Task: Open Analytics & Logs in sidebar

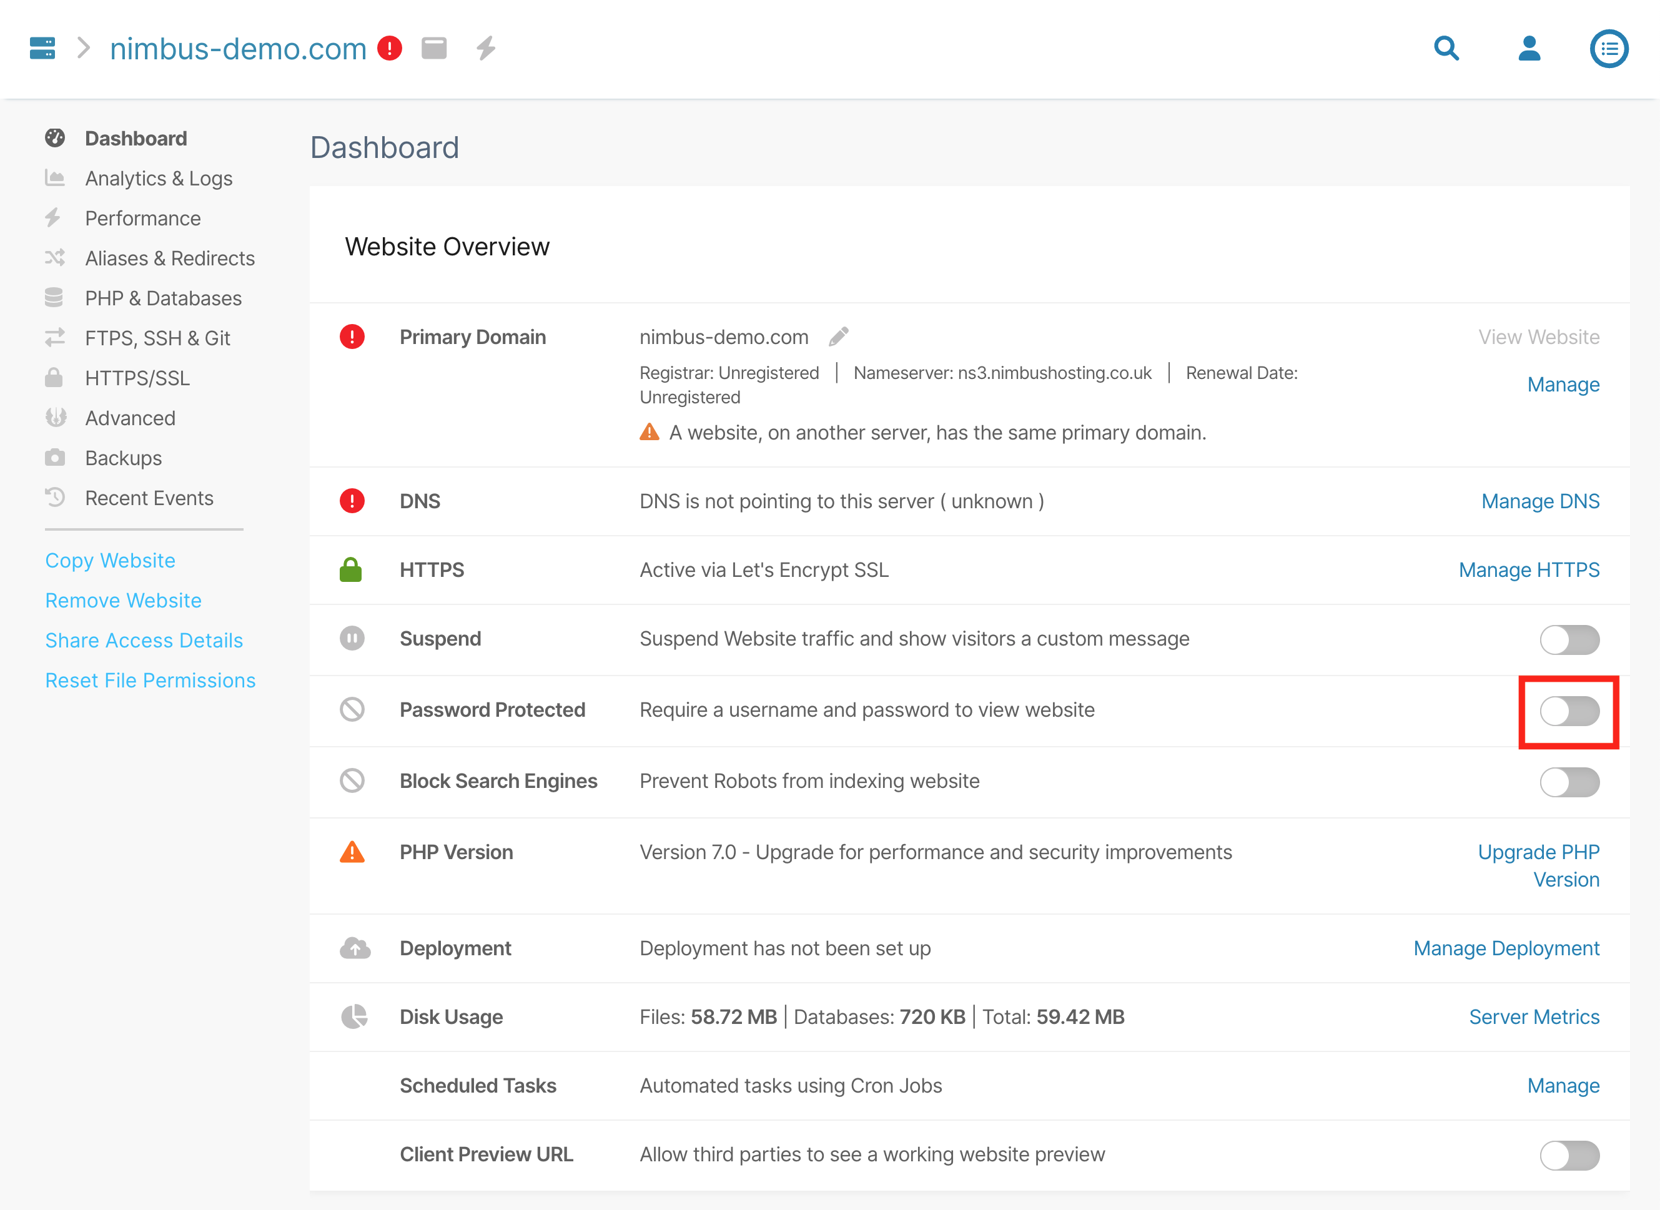Action: point(158,179)
